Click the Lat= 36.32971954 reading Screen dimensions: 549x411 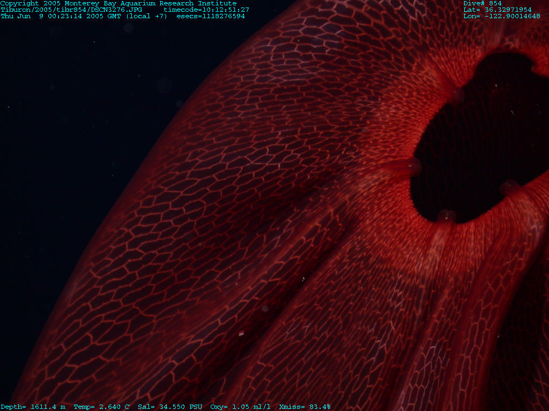click(497, 10)
